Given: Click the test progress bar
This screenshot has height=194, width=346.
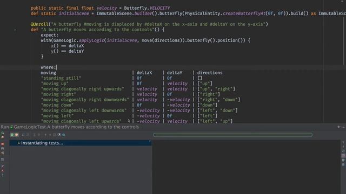Looking at the screenshot, I should (233, 135).
